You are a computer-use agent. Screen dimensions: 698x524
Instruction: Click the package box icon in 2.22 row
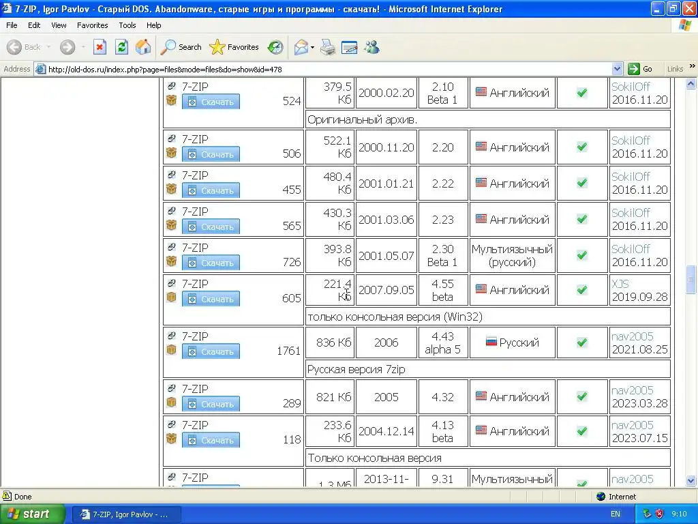[171, 188]
